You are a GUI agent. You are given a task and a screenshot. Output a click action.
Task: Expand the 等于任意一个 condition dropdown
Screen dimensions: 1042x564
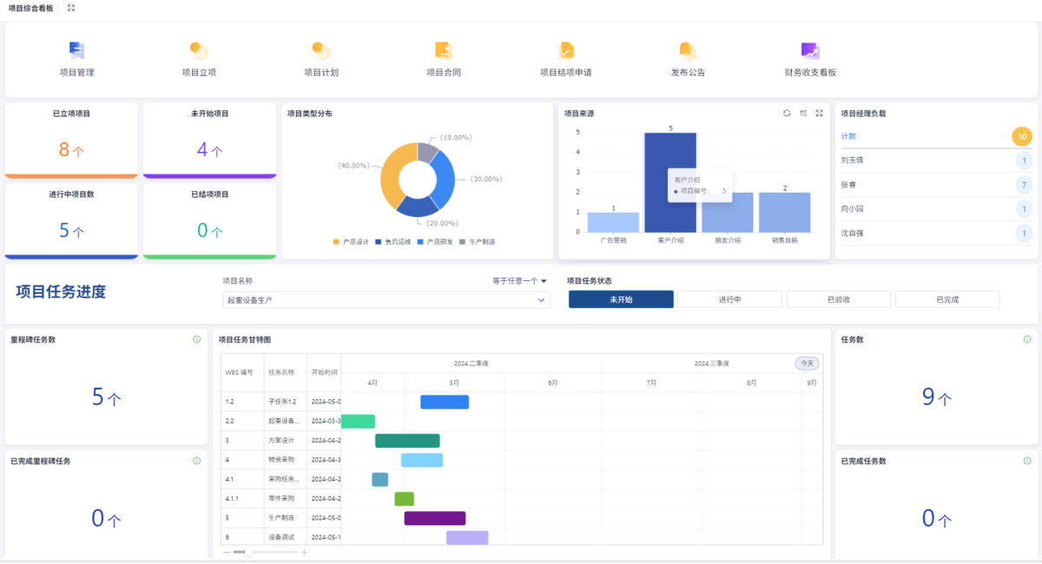click(519, 281)
